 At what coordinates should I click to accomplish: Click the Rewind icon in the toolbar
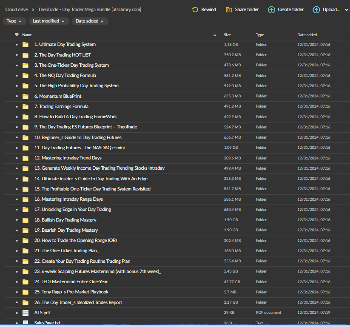(x=195, y=9)
